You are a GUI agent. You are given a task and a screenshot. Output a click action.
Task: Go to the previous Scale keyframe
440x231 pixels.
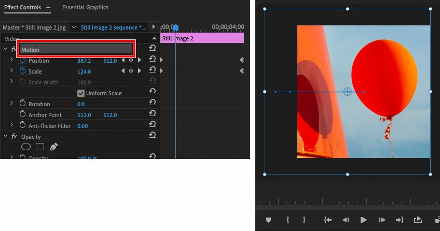(123, 71)
